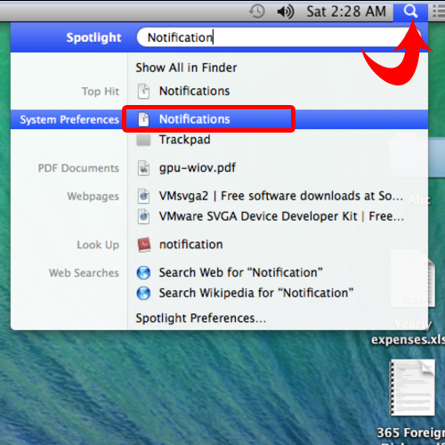Open the Trackpad preference result
This screenshot has height=445, width=445.
[184, 140]
